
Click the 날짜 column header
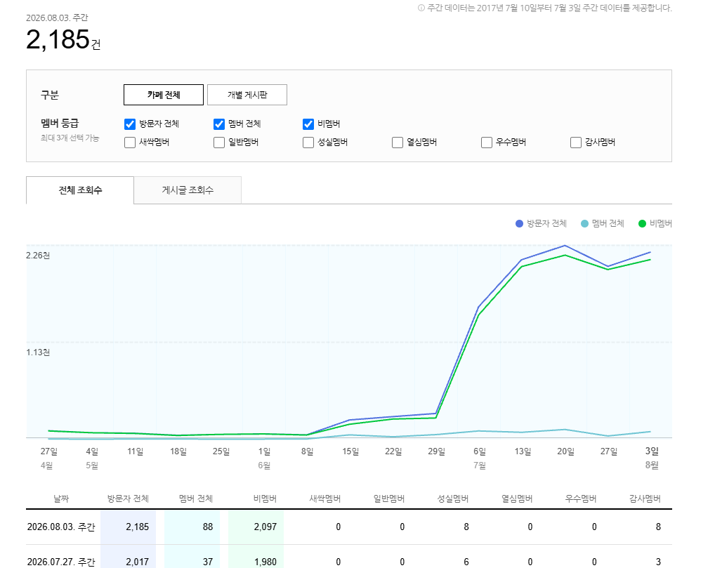[x=61, y=498]
